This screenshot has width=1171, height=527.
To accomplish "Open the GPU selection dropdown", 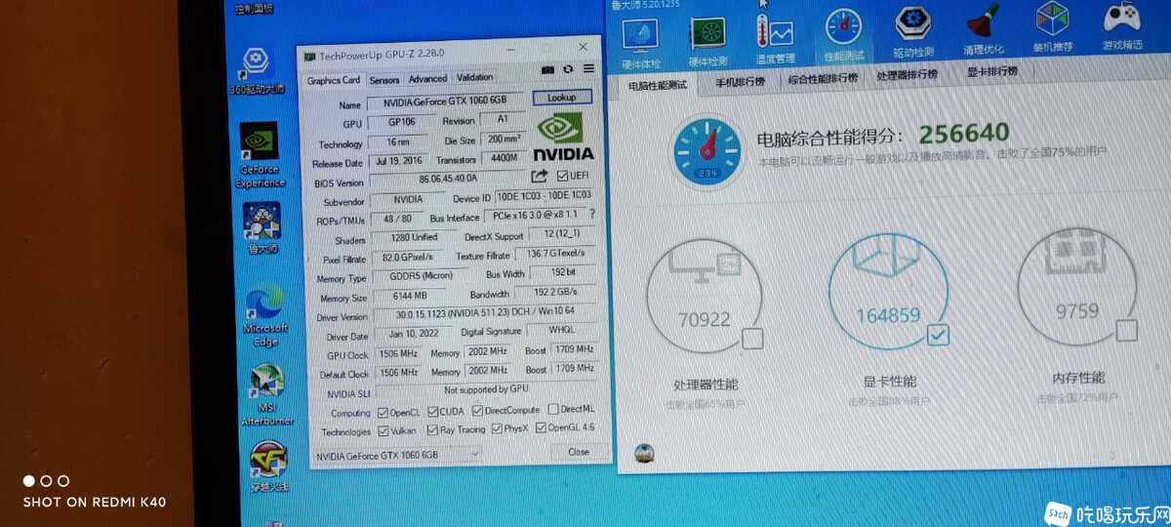I will 397,455.
